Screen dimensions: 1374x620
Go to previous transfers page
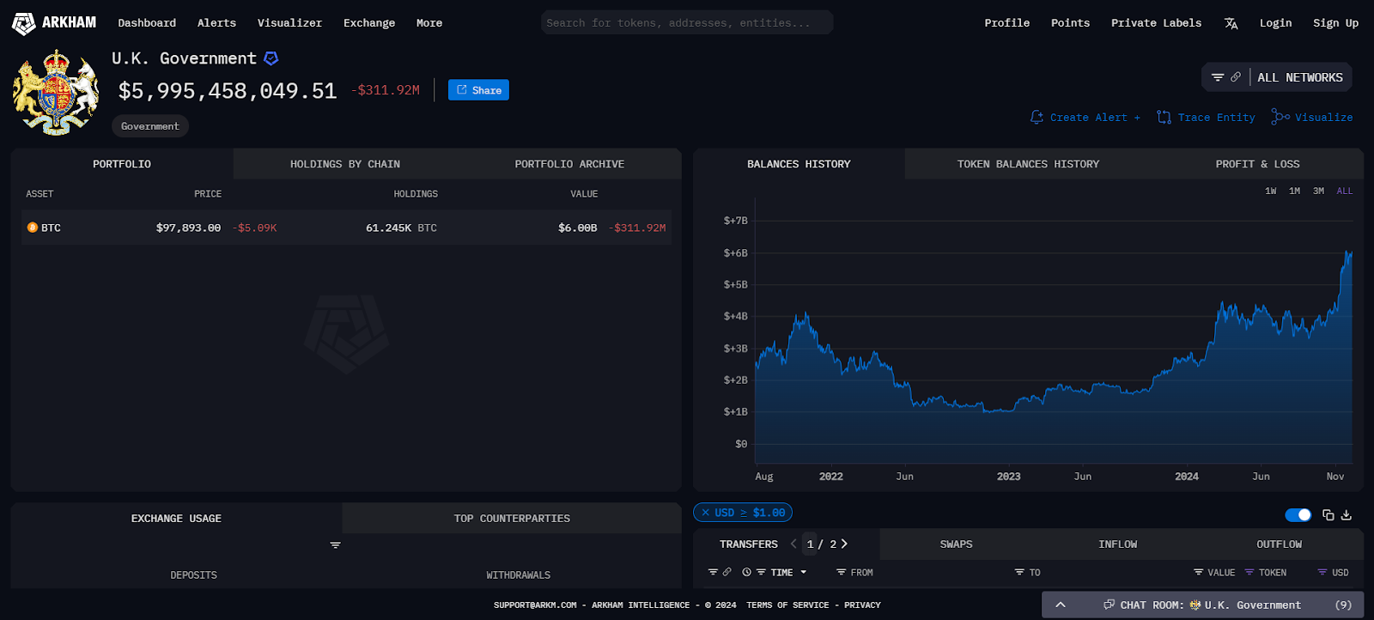(793, 544)
